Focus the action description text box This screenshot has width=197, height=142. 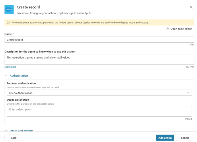tap(99, 59)
